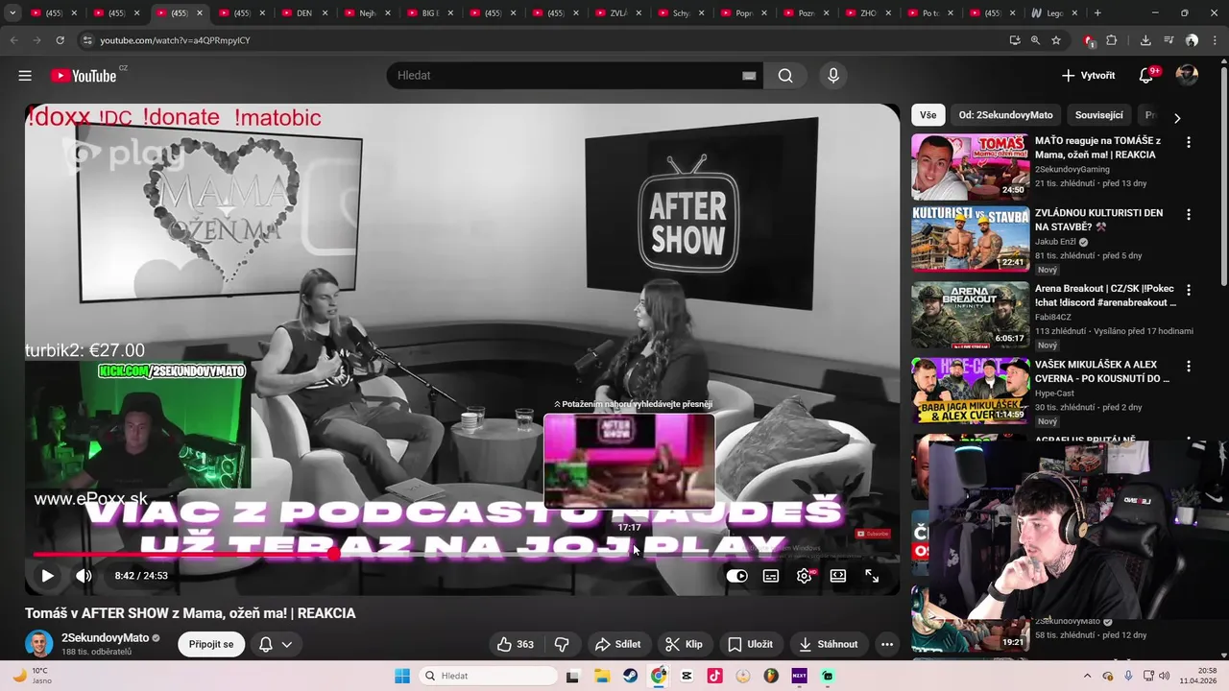
Task: Join channel via Připojit se
Action: (211, 644)
